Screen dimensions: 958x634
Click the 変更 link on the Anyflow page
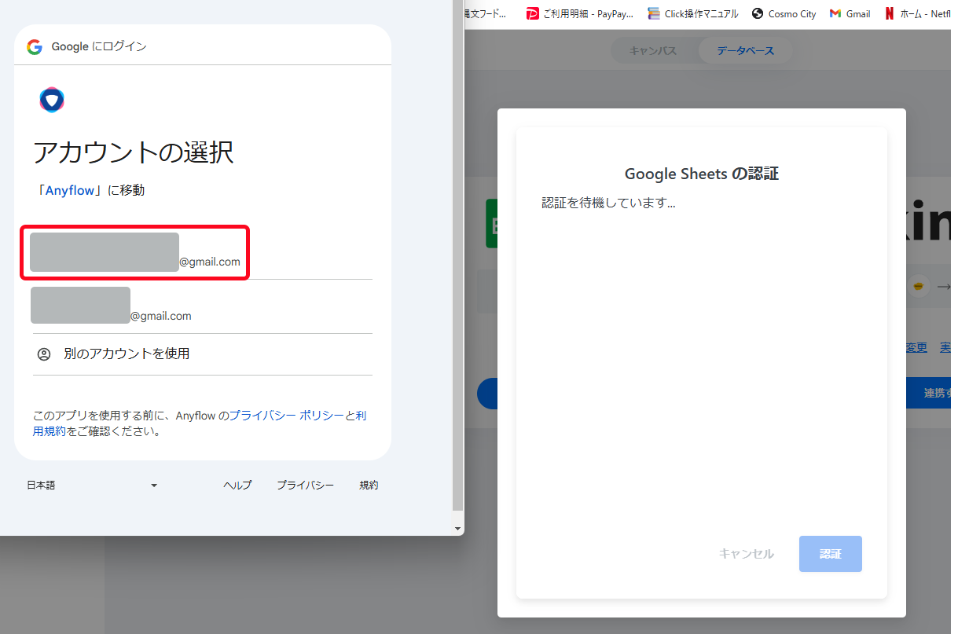tap(916, 347)
